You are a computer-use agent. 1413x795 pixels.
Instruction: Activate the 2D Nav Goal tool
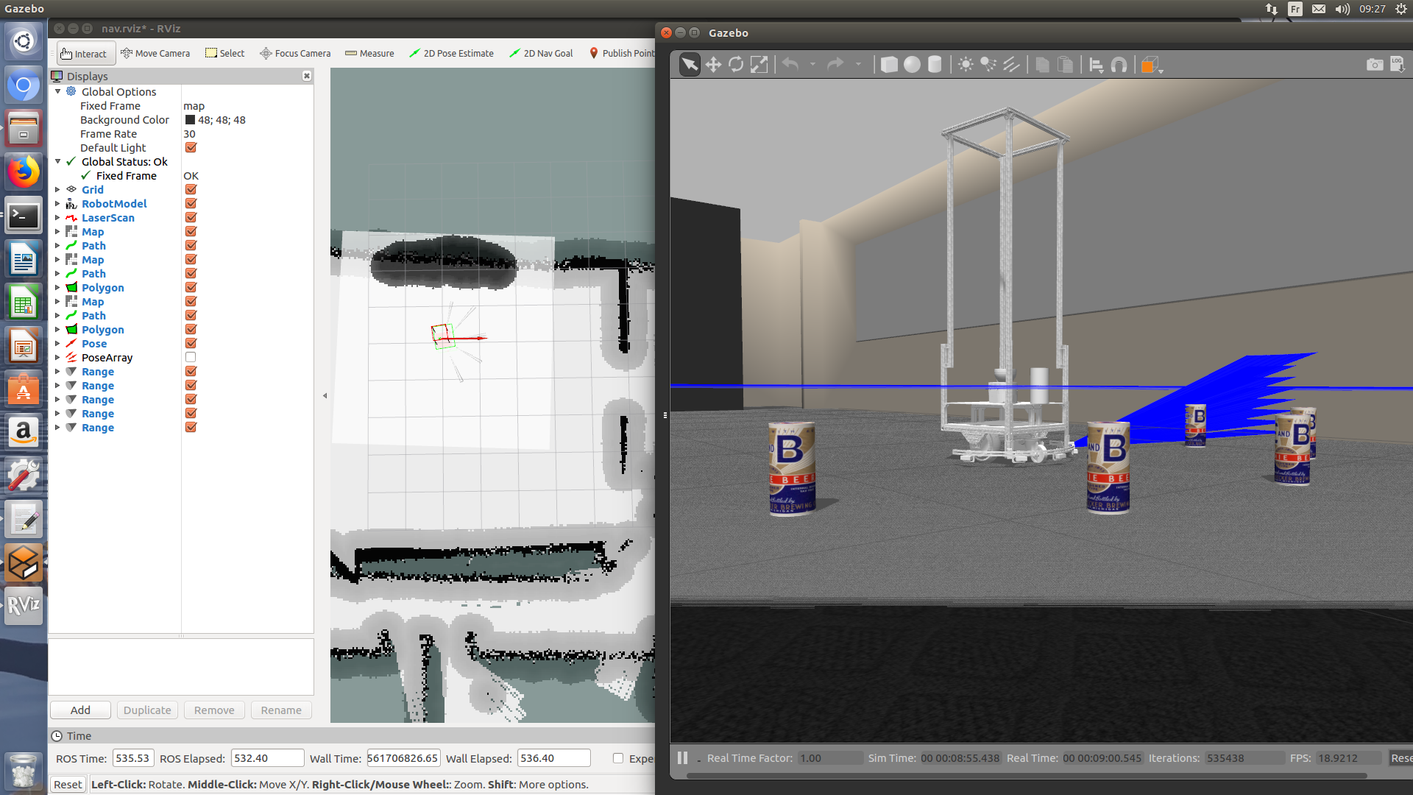click(x=541, y=54)
